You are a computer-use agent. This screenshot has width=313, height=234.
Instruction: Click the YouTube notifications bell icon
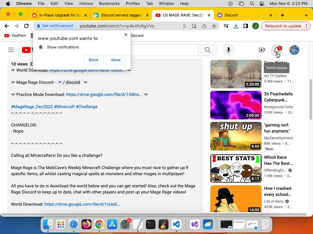click(x=277, y=50)
